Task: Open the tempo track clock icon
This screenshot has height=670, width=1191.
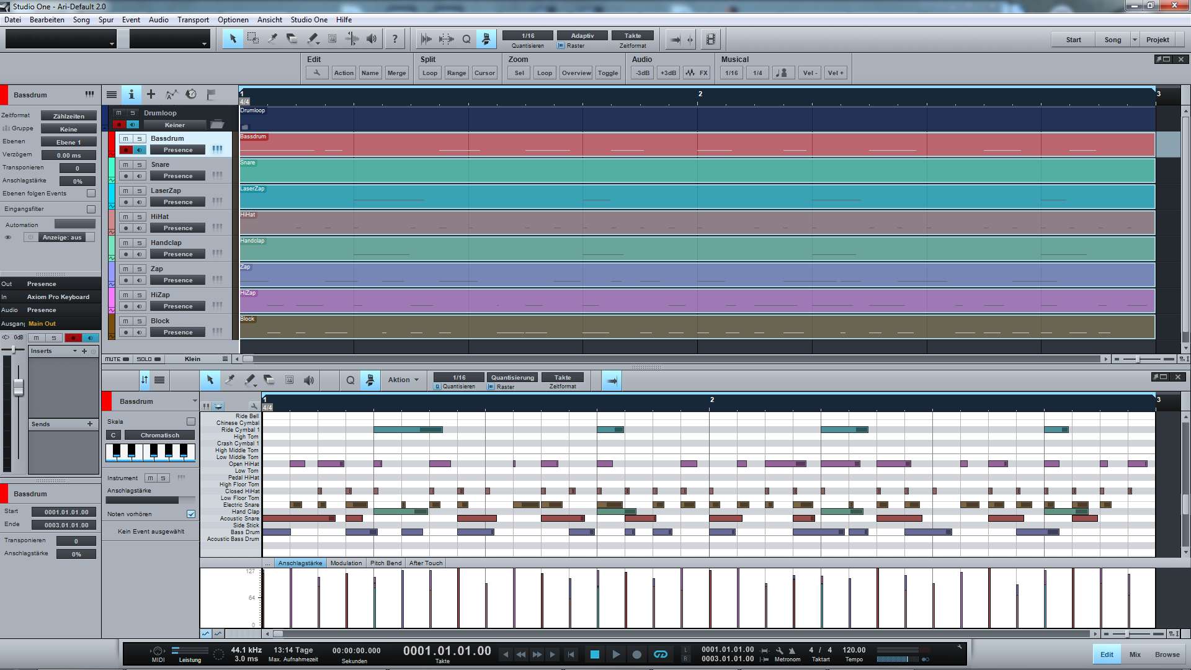Action: click(x=191, y=94)
